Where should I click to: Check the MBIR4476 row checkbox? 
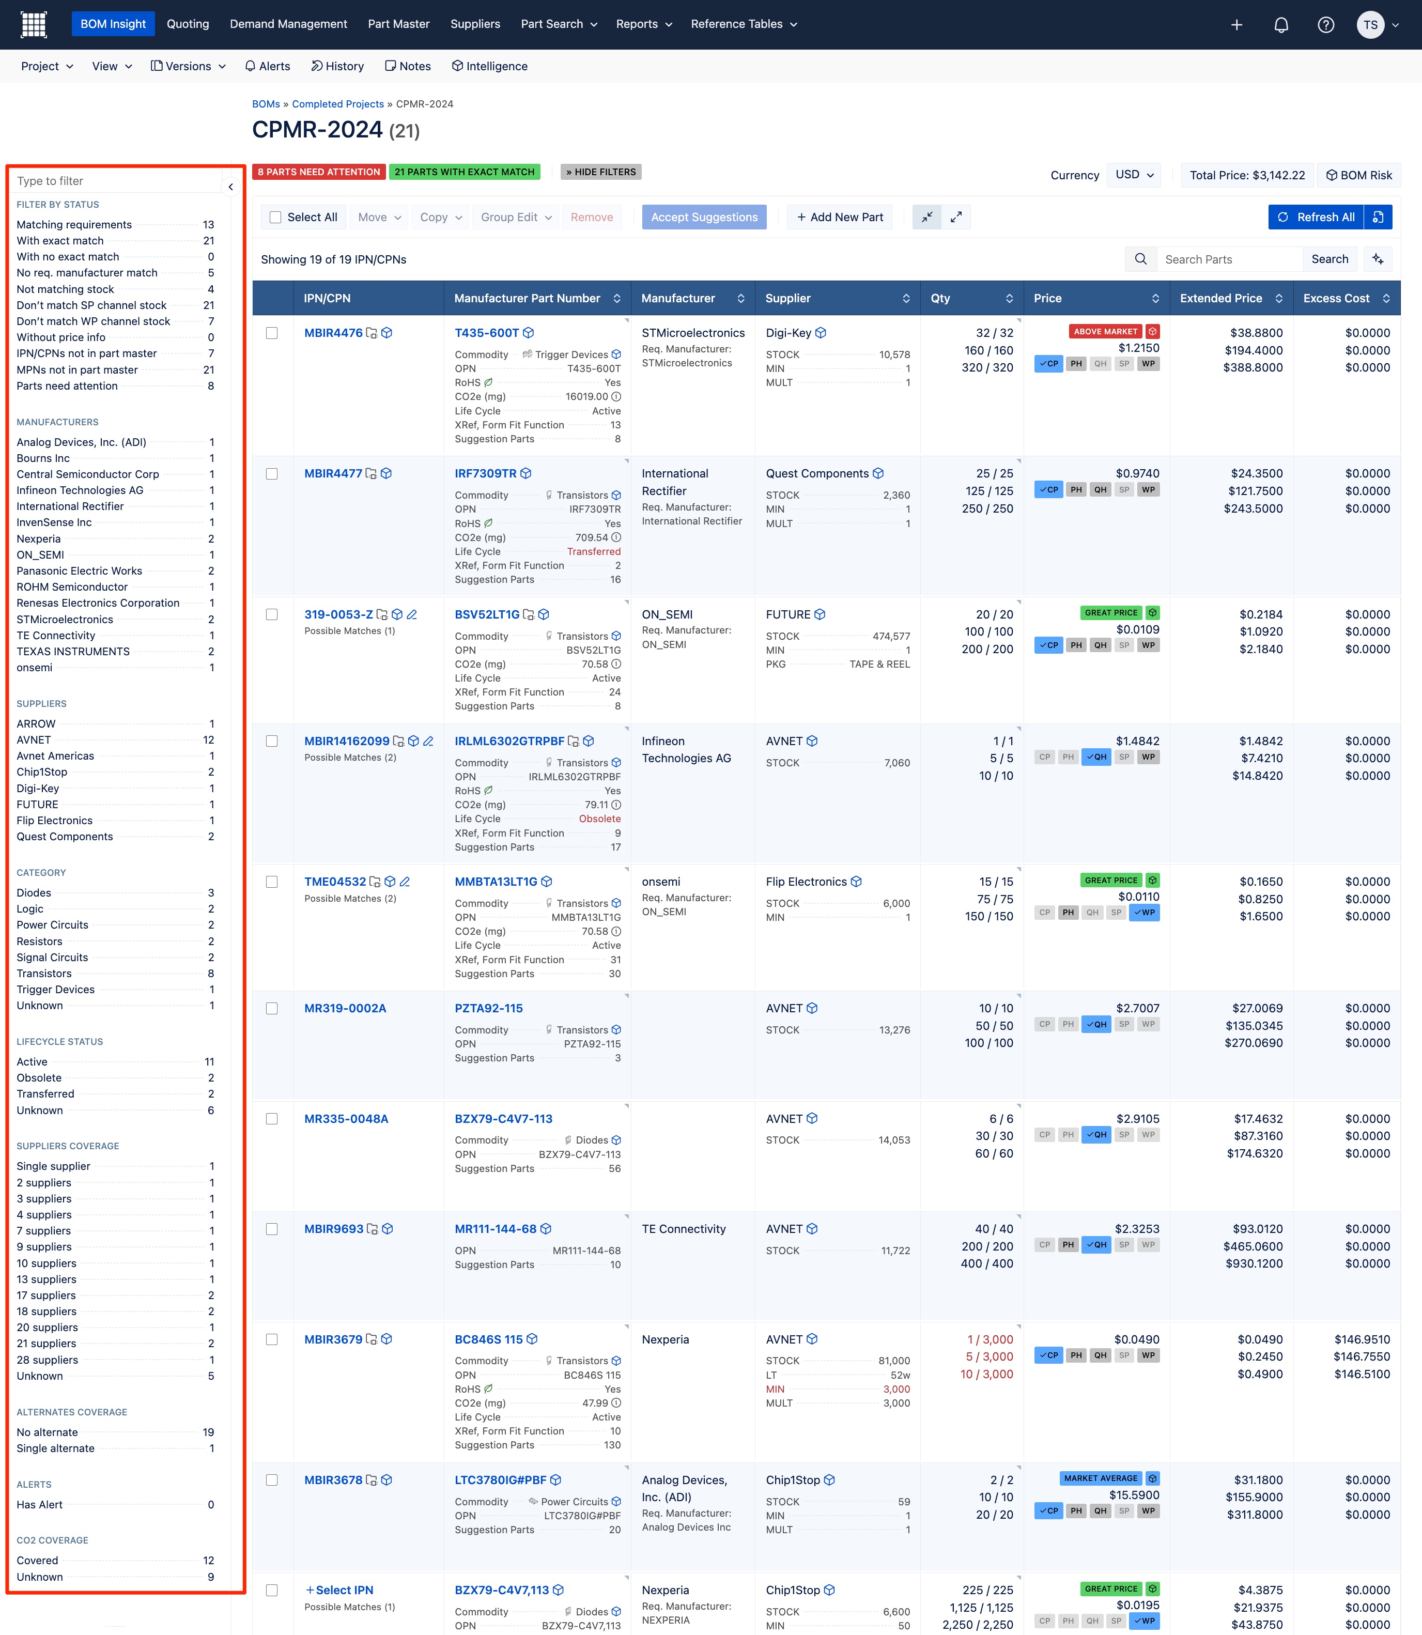point(271,333)
